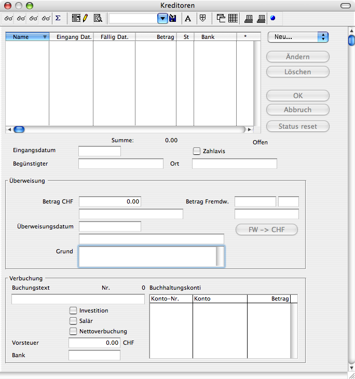Check the Nettoverbuchung option
355x379 pixels.
(x=73, y=331)
